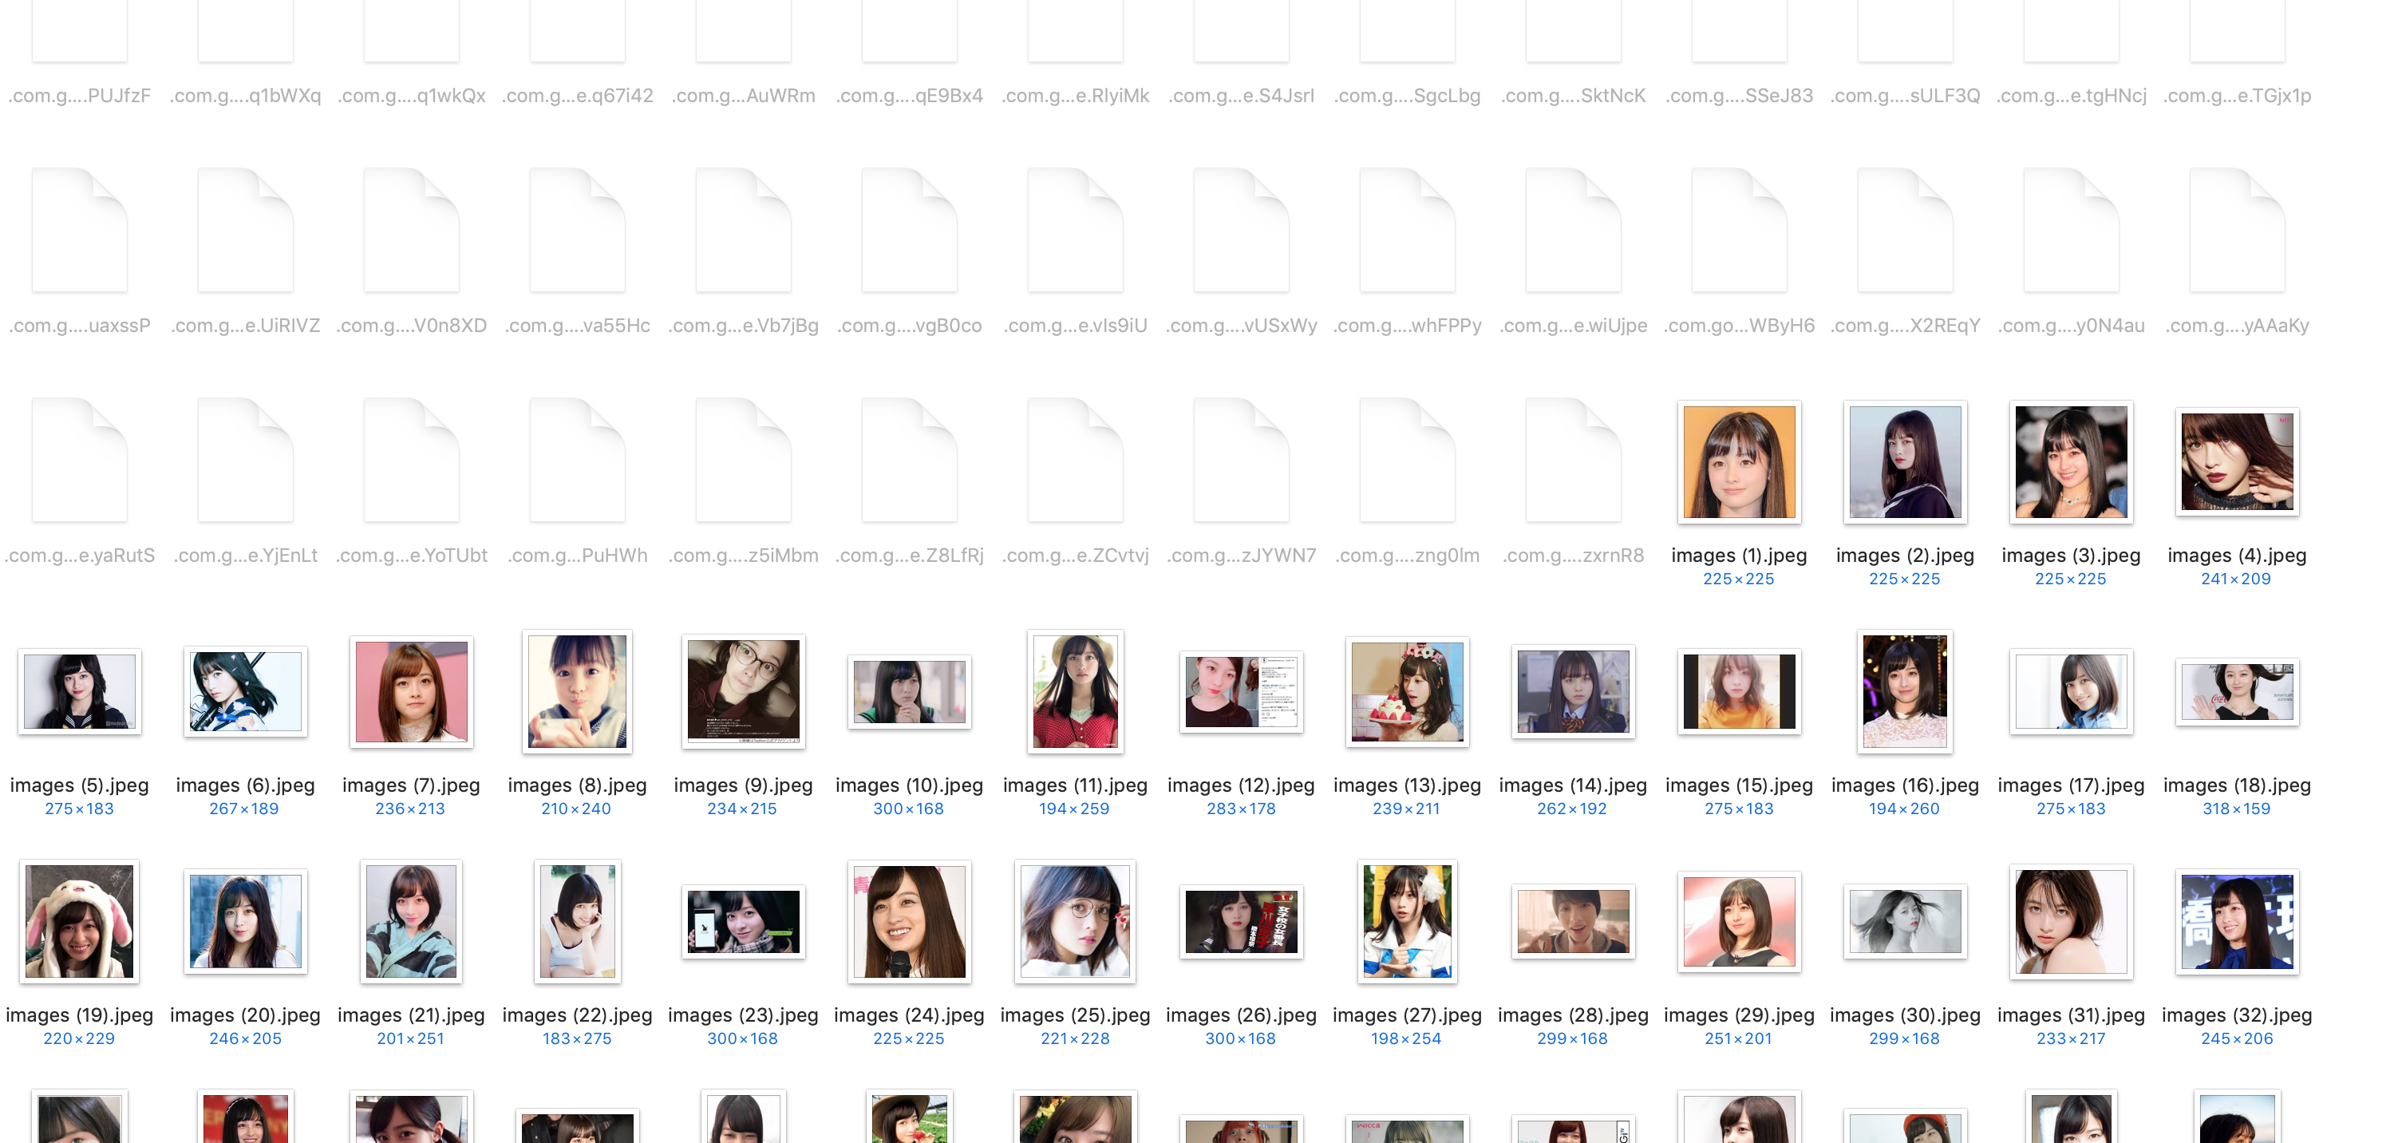Select the .com.g...e.UiRIVZ blank file icon
This screenshot has width=2402, height=1143.
(245, 231)
